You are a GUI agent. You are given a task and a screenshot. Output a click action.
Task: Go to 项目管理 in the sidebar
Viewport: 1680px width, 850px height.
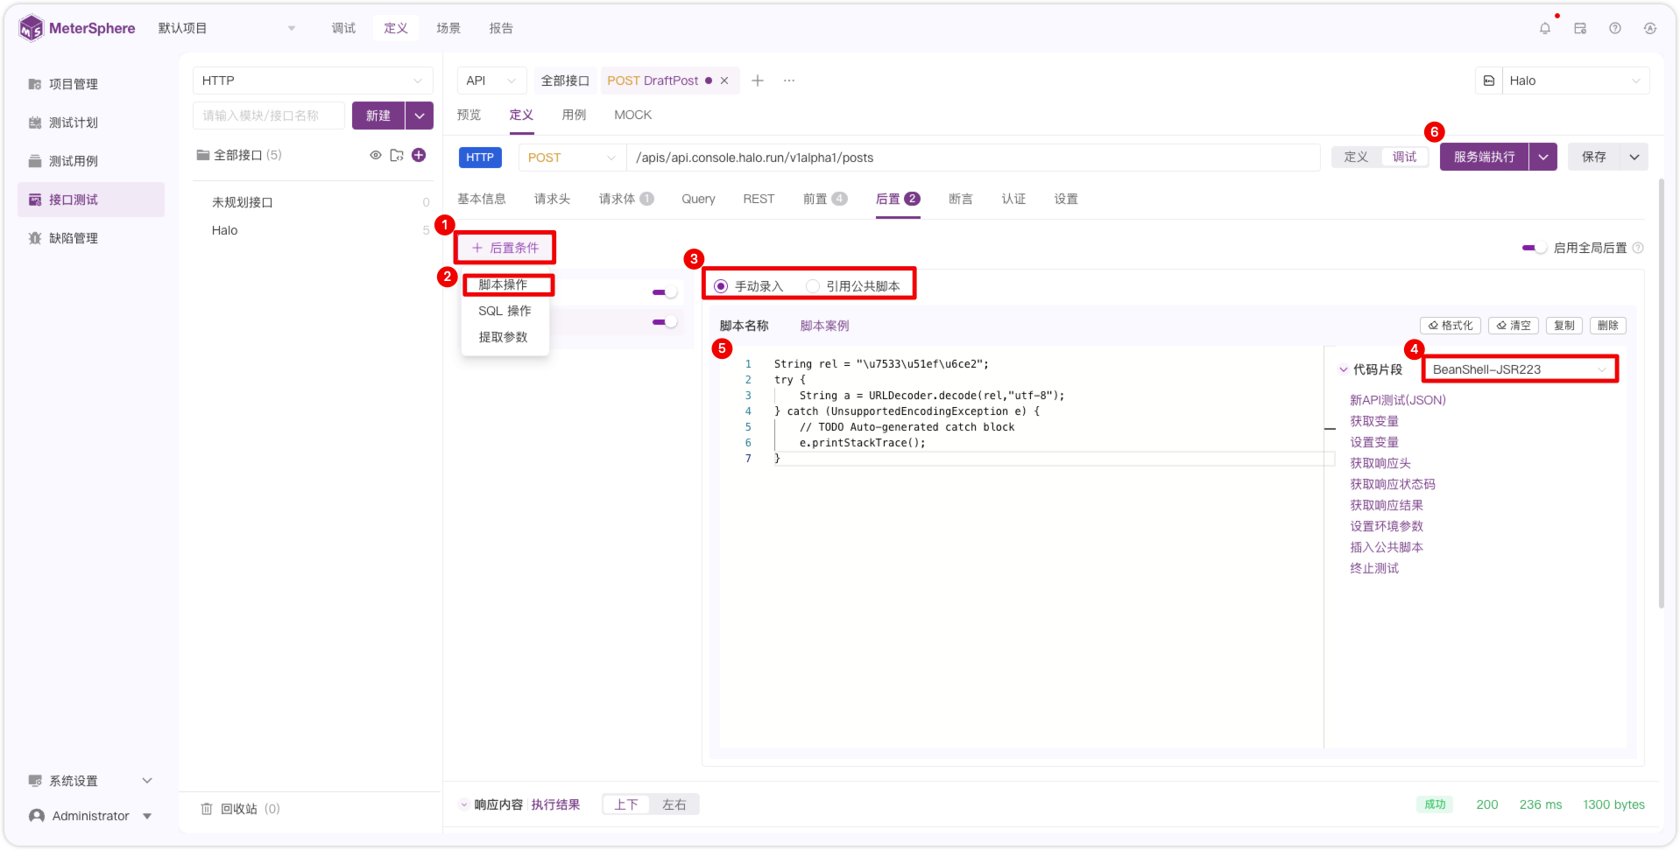tap(74, 84)
